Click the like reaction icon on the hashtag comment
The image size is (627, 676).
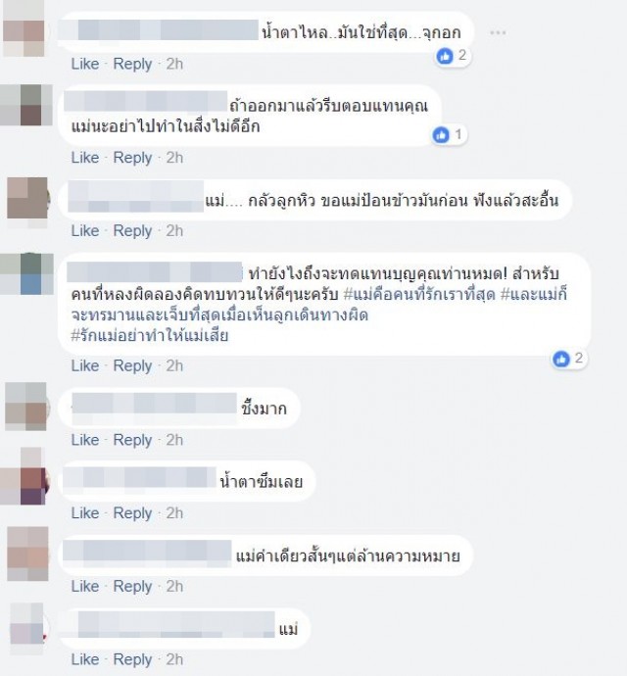[x=561, y=359]
